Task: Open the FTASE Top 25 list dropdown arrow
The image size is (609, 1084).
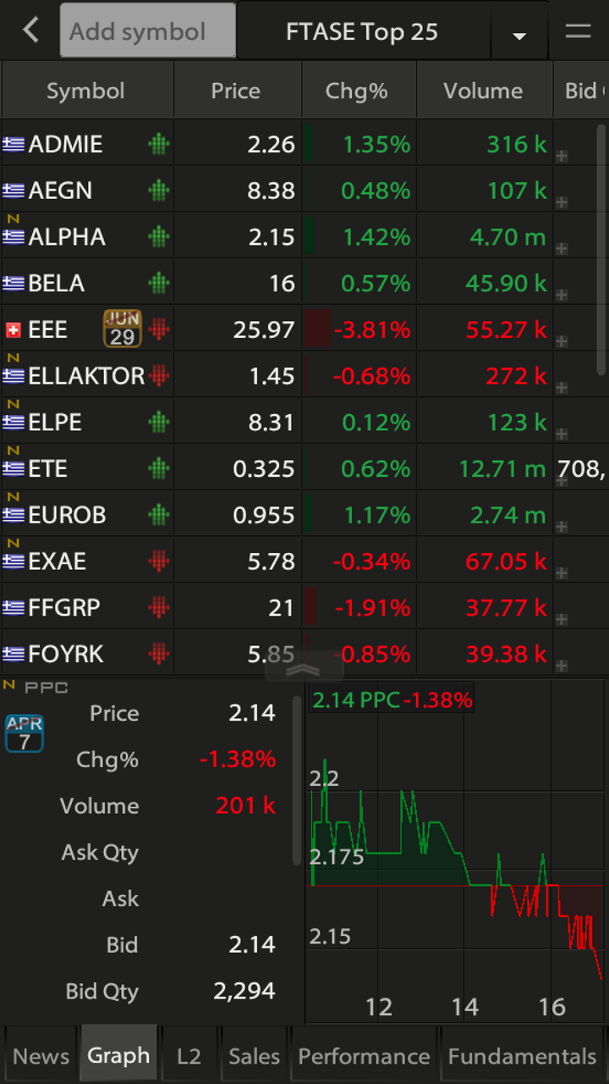Action: click(519, 35)
